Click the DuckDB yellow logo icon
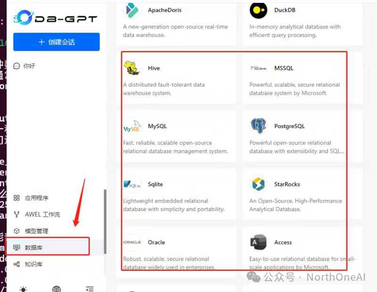This screenshot has height=292, width=377. point(258,10)
